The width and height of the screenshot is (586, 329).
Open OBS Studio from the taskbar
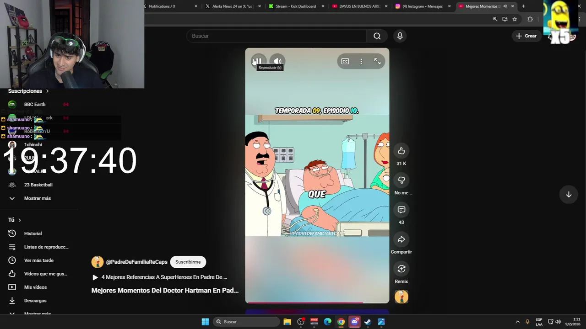pos(301,322)
